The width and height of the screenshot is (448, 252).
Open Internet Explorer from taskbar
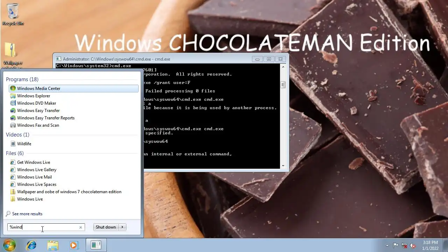coord(31,245)
